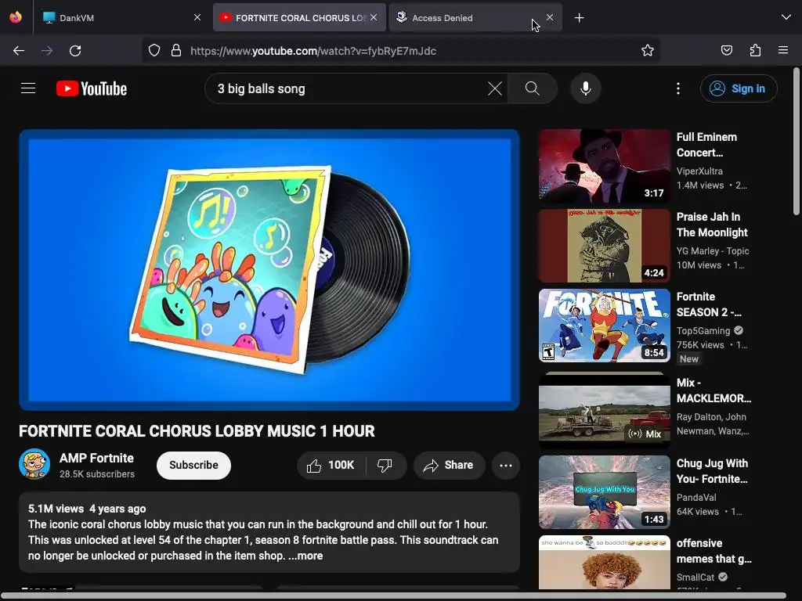
Task: Open more actions ellipsis below video
Action: click(506, 465)
